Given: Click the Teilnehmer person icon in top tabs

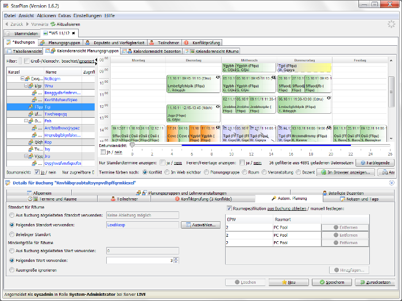Looking at the screenshot, I should (x=152, y=43).
